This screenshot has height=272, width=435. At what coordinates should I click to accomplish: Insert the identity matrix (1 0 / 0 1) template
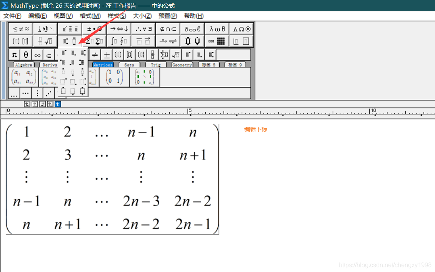(114, 77)
